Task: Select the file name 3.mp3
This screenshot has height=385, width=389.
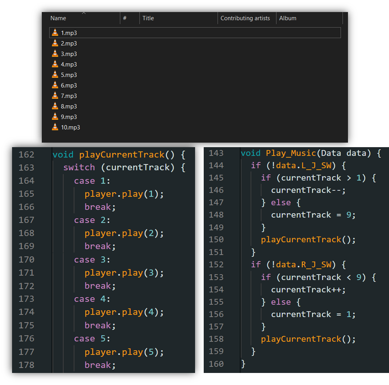Action: [69, 54]
